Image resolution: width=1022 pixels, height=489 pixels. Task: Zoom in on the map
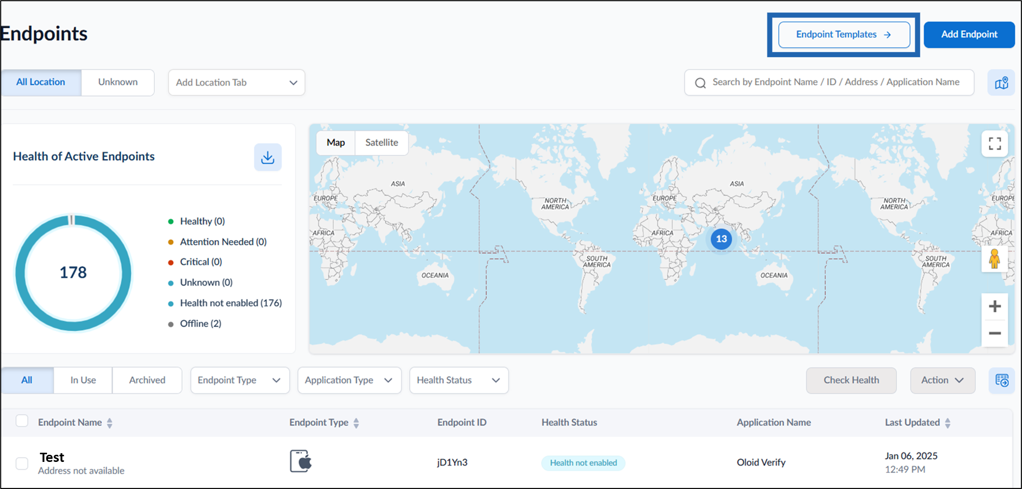point(994,307)
